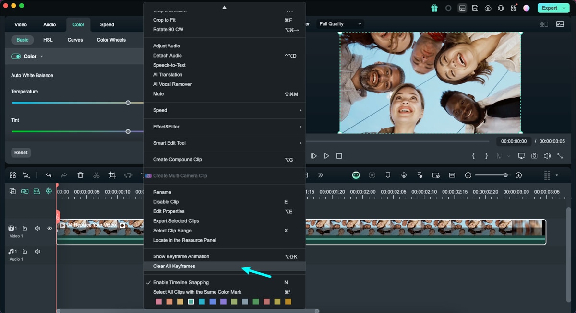Click the Tint slider handle

click(x=128, y=131)
